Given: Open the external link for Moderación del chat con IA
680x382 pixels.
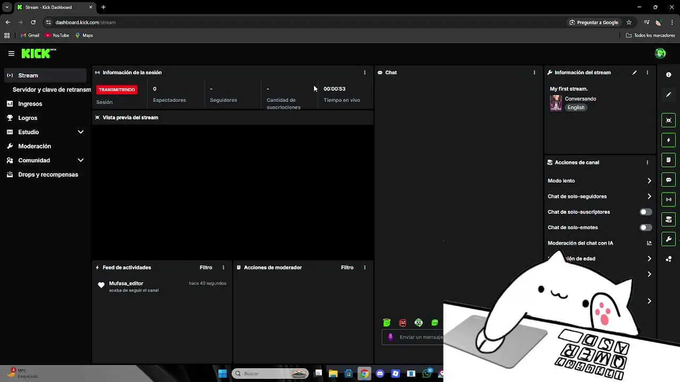Looking at the screenshot, I should [x=649, y=243].
